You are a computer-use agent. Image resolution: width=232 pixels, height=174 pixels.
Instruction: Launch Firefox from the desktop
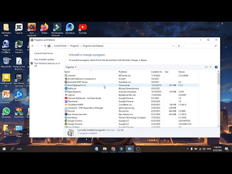pos(44,29)
